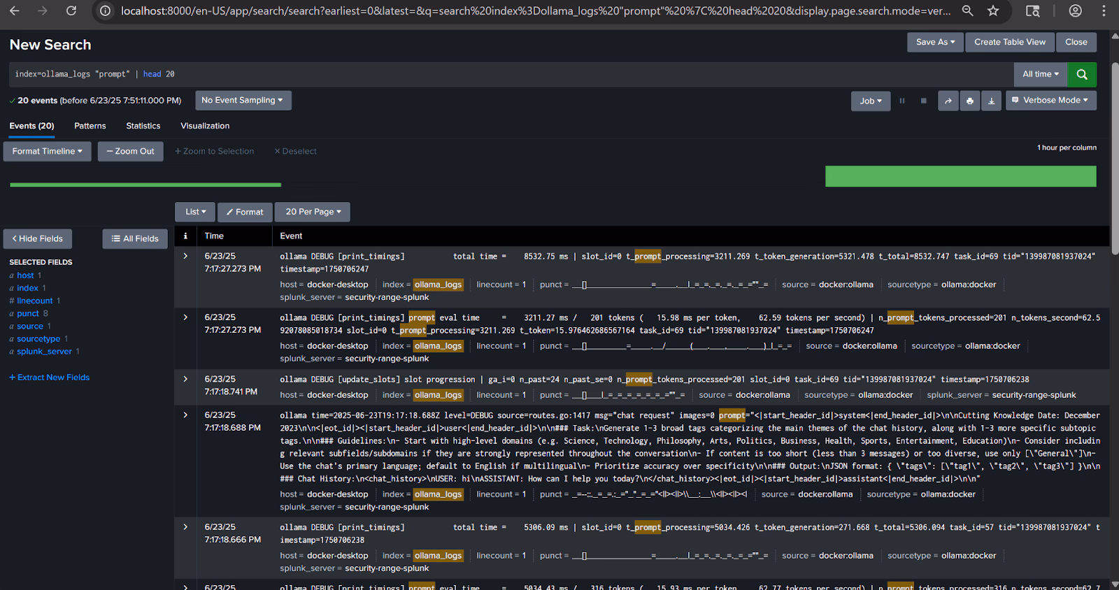Open the event info column icon
Screen dimensions: 1119x590
pos(185,236)
